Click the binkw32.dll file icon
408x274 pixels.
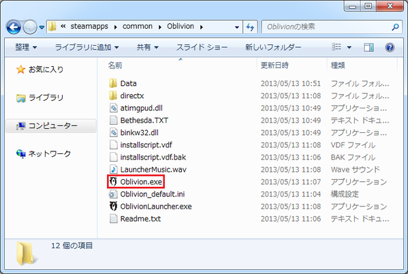(x=113, y=133)
